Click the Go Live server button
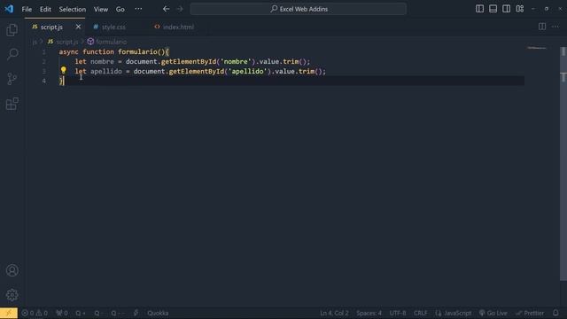567x319 pixels. tap(493, 313)
